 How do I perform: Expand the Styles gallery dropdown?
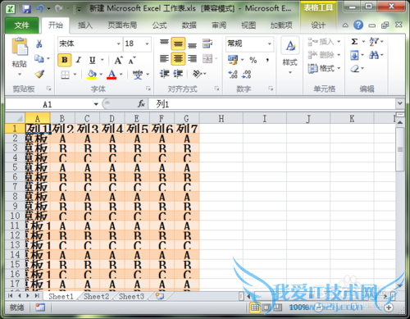point(290,72)
